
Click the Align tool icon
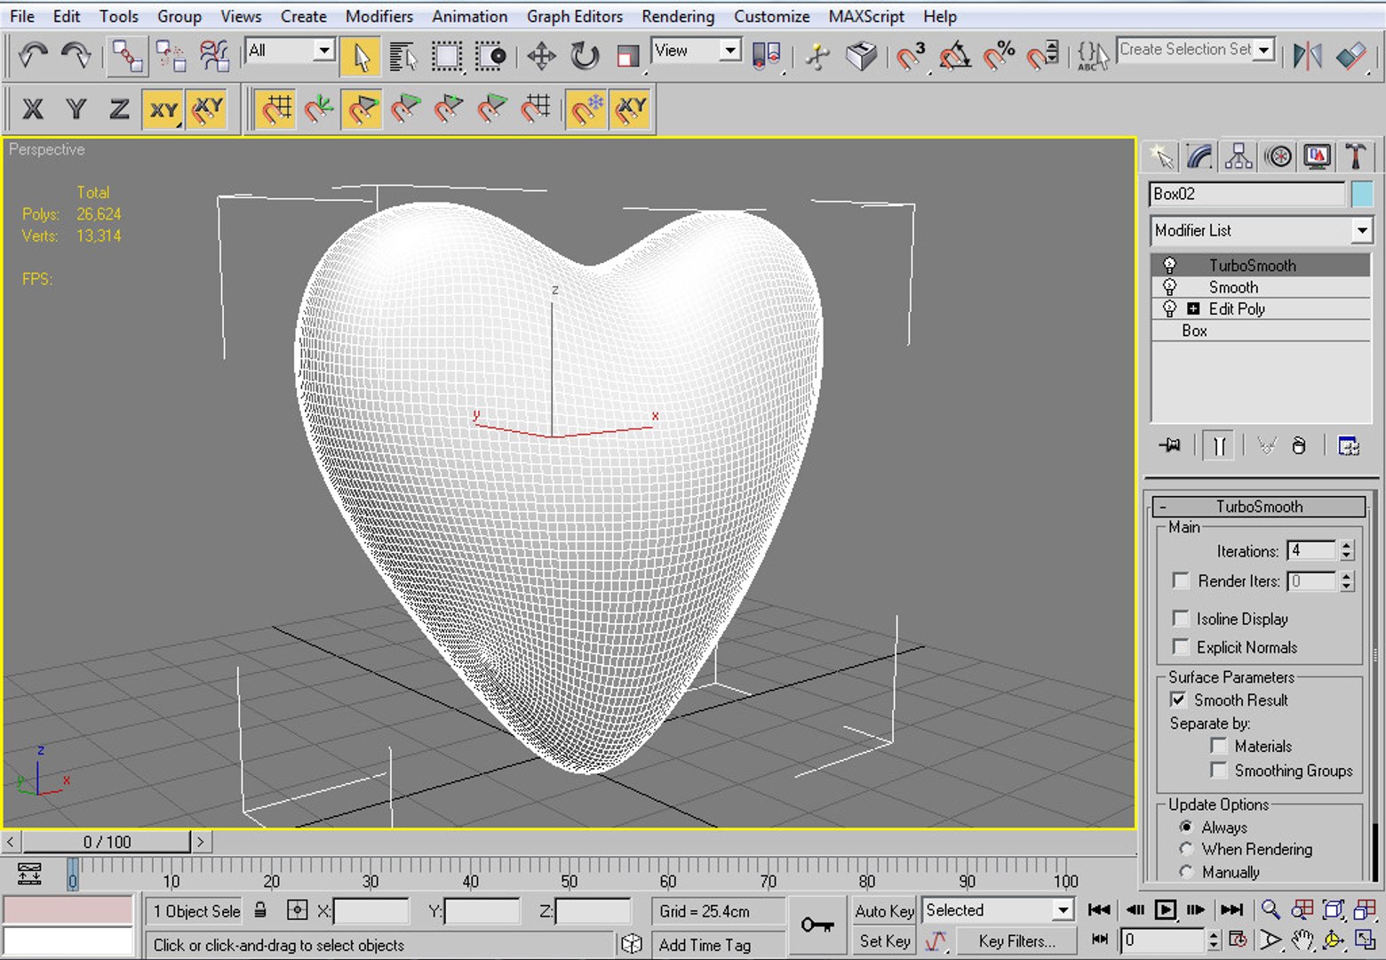point(1350,56)
